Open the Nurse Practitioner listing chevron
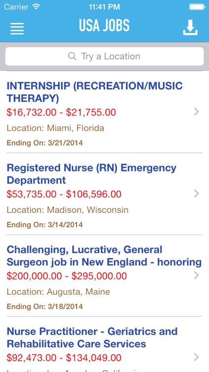 (x=196, y=357)
